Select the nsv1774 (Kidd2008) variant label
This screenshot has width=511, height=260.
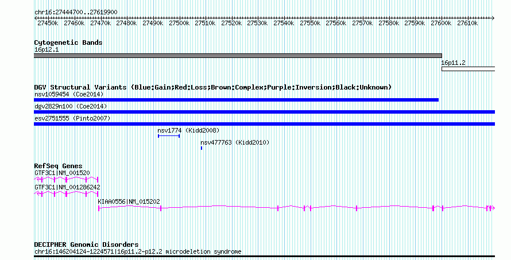188,130
